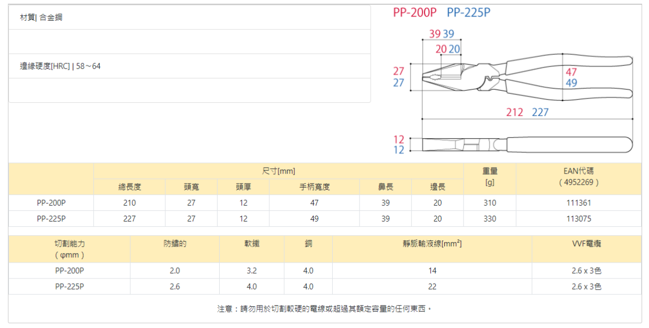Click the 邊緣硬度[HRC] | 58～64 row

(190, 66)
